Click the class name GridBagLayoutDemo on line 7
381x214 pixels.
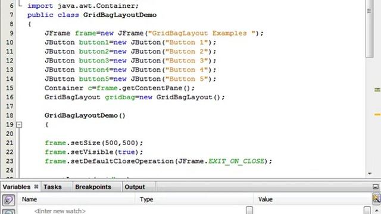pos(120,15)
